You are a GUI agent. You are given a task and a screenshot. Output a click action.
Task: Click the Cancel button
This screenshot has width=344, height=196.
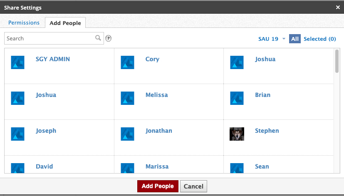pos(193,186)
